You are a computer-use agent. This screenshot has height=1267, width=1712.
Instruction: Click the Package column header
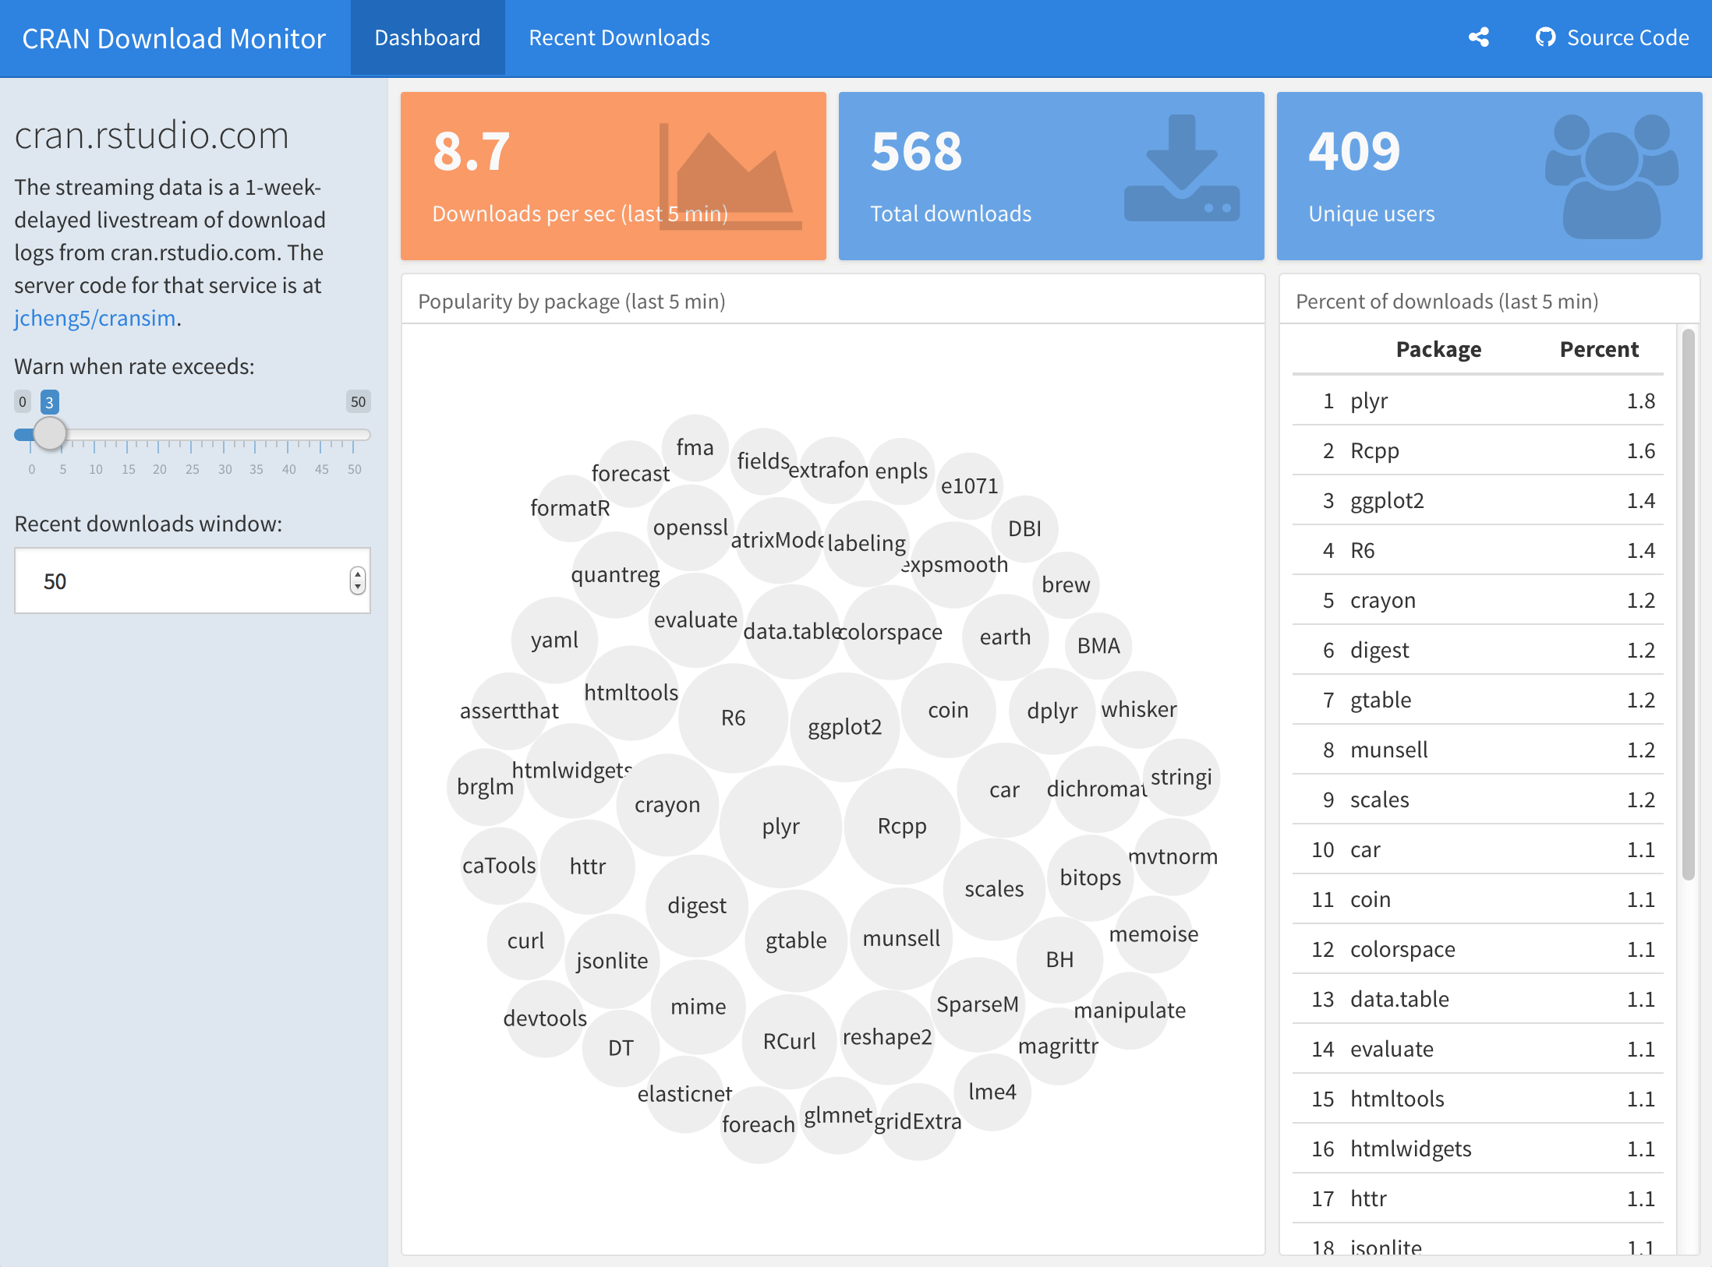(x=1438, y=350)
